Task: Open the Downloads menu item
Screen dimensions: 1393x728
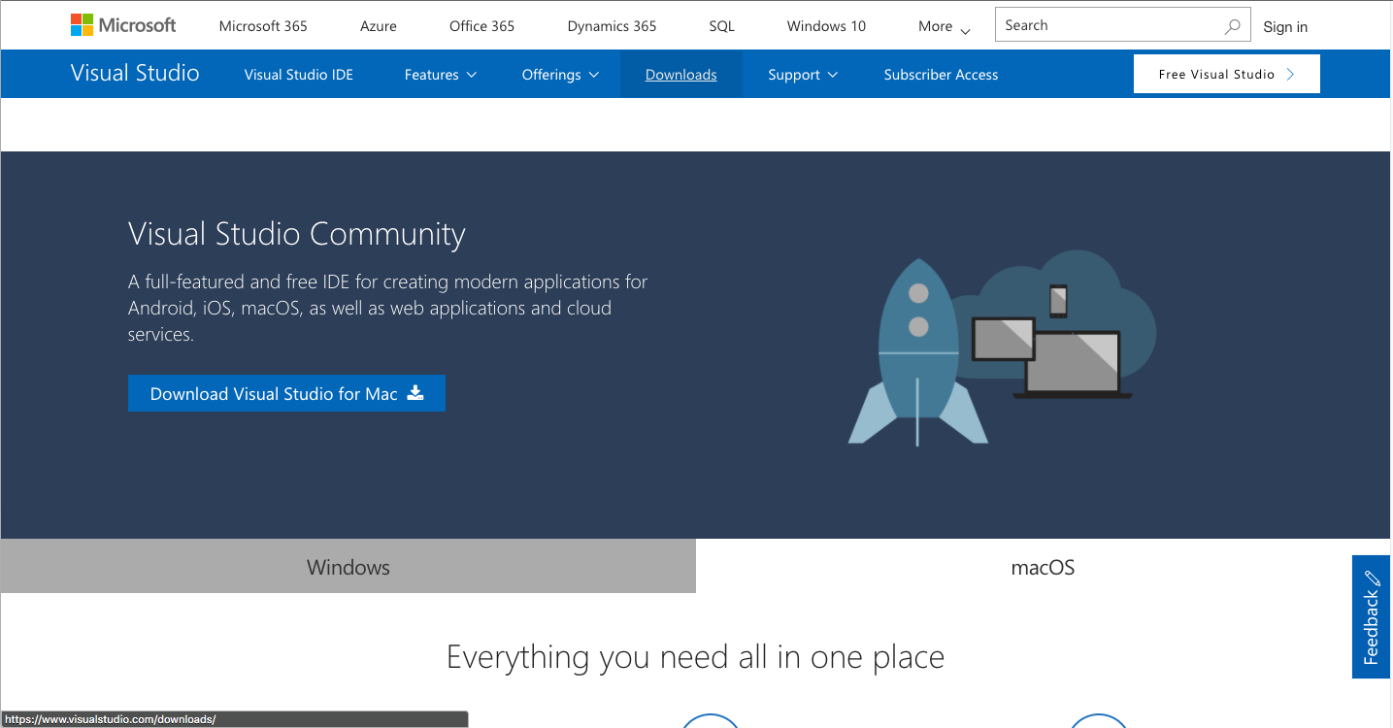Action: pos(681,75)
